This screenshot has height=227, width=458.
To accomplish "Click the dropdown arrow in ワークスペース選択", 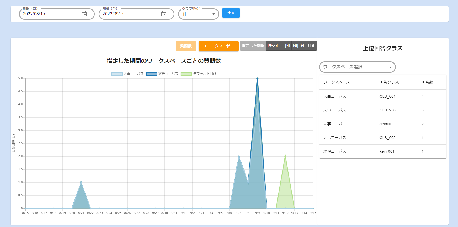I will [390, 67].
